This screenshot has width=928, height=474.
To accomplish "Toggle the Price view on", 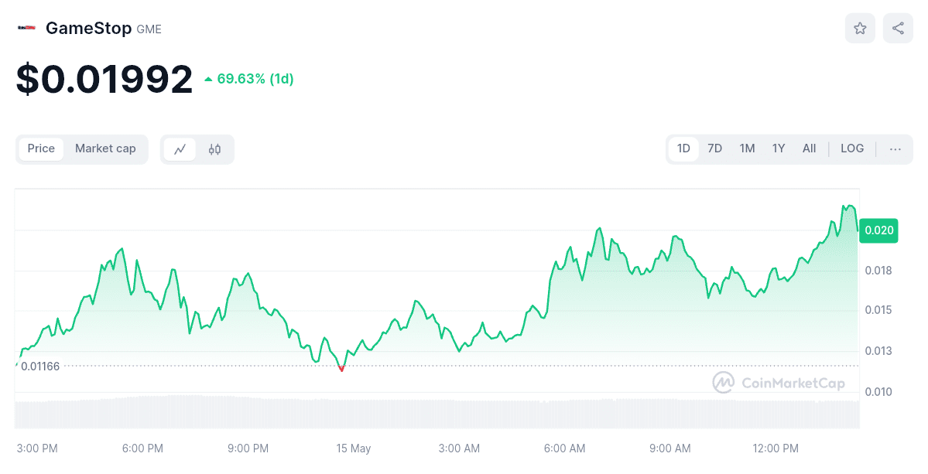I will click(41, 148).
